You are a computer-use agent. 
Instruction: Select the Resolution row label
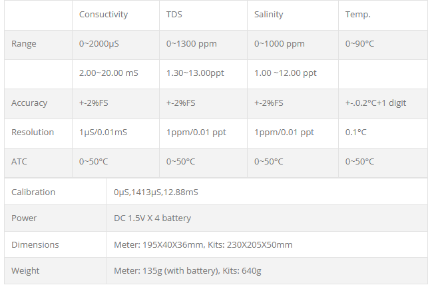click(33, 133)
